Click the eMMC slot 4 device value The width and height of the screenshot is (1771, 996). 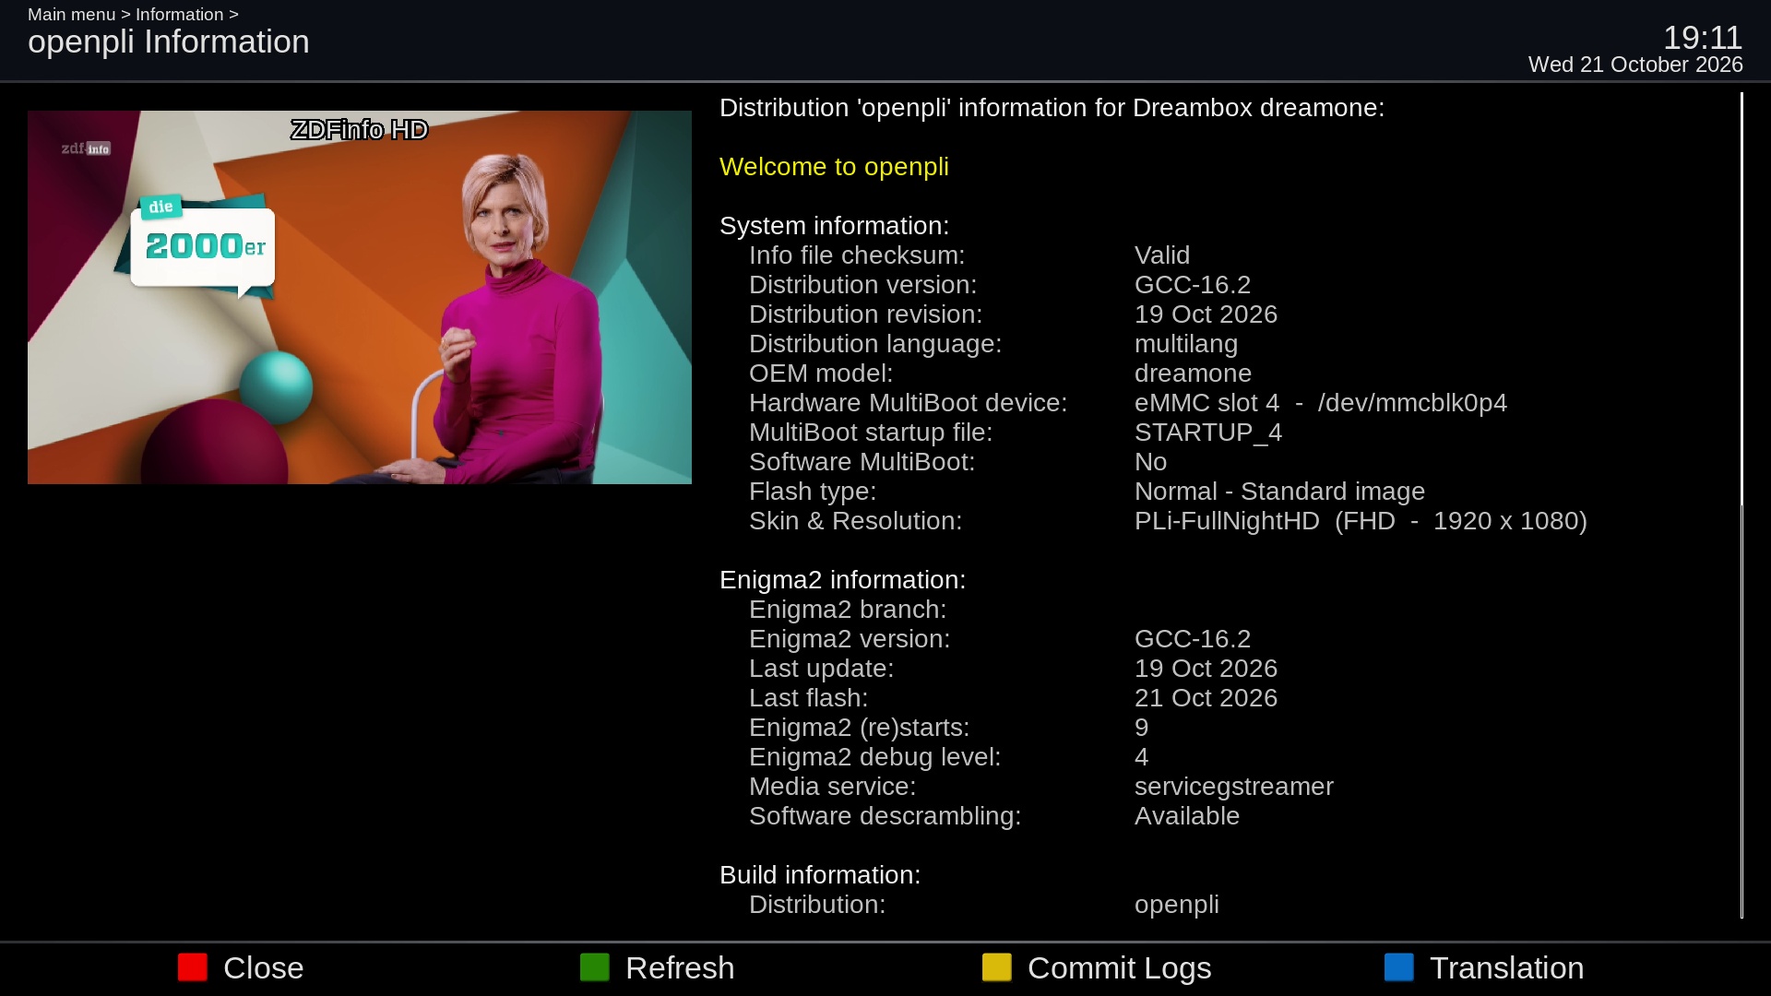click(x=1321, y=403)
